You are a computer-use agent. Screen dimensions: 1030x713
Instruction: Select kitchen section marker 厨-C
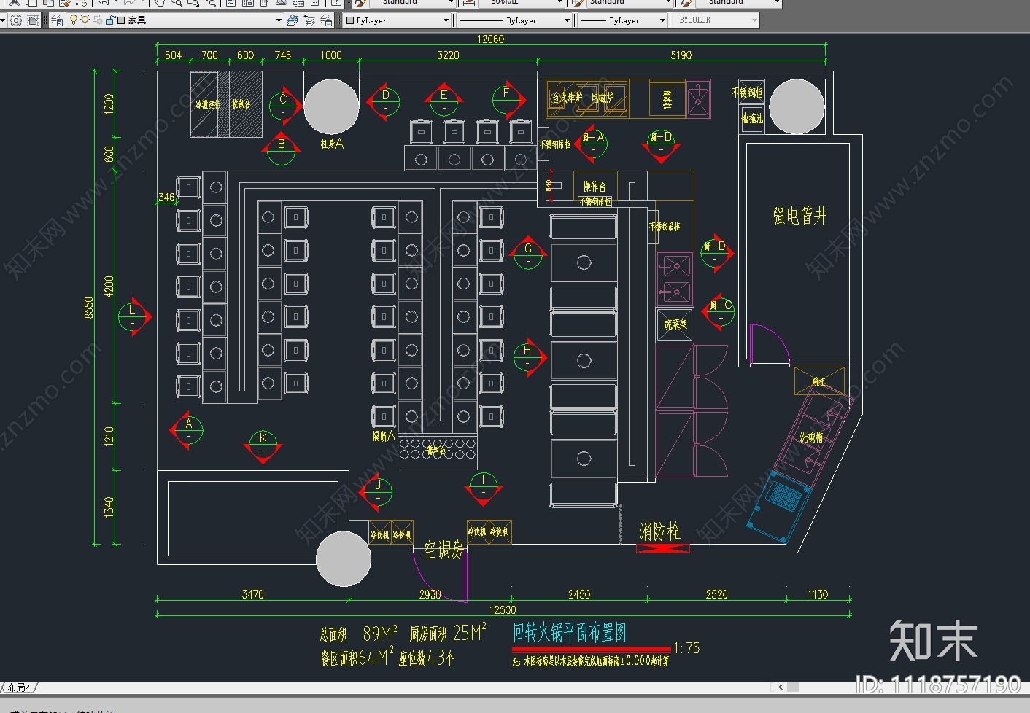tap(719, 312)
